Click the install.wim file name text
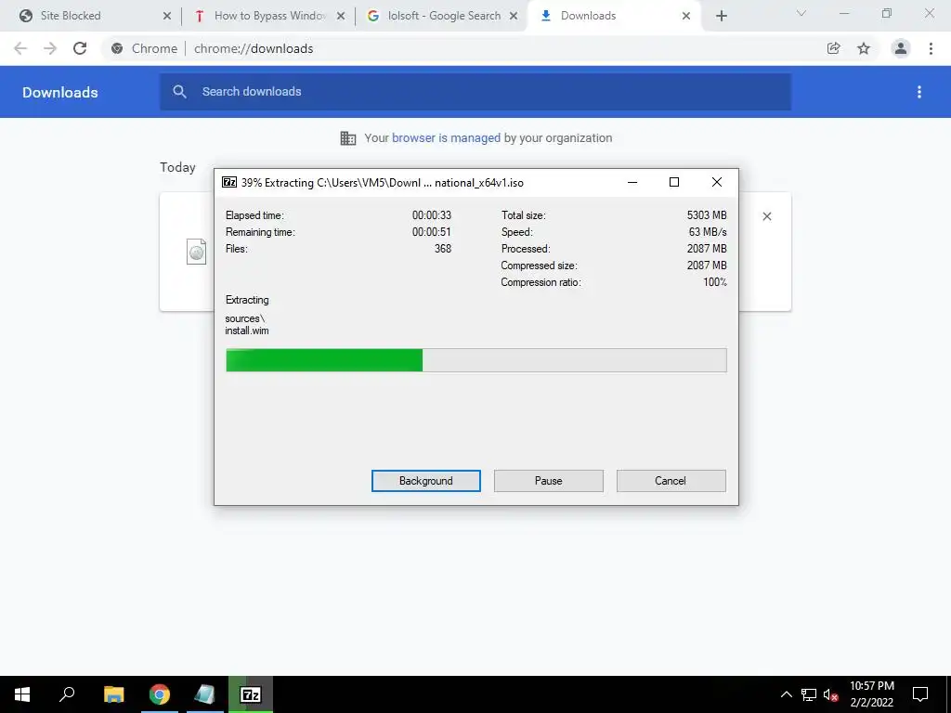951x713 pixels. click(247, 331)
